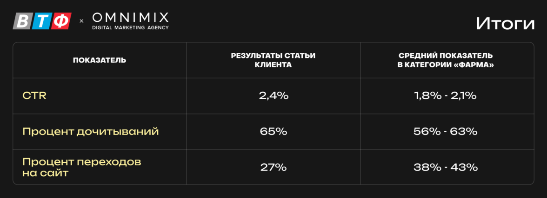Select the 65% read-through result
Viewport: 547px width, 198px height.
tap(273, 132)
